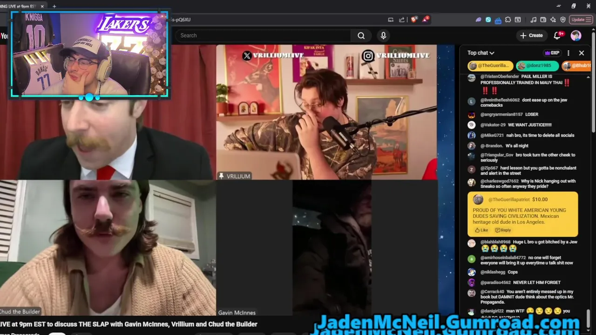The image size is (596, 335).
Task: Open a new browser tab
Action: [x=54, y=7]
